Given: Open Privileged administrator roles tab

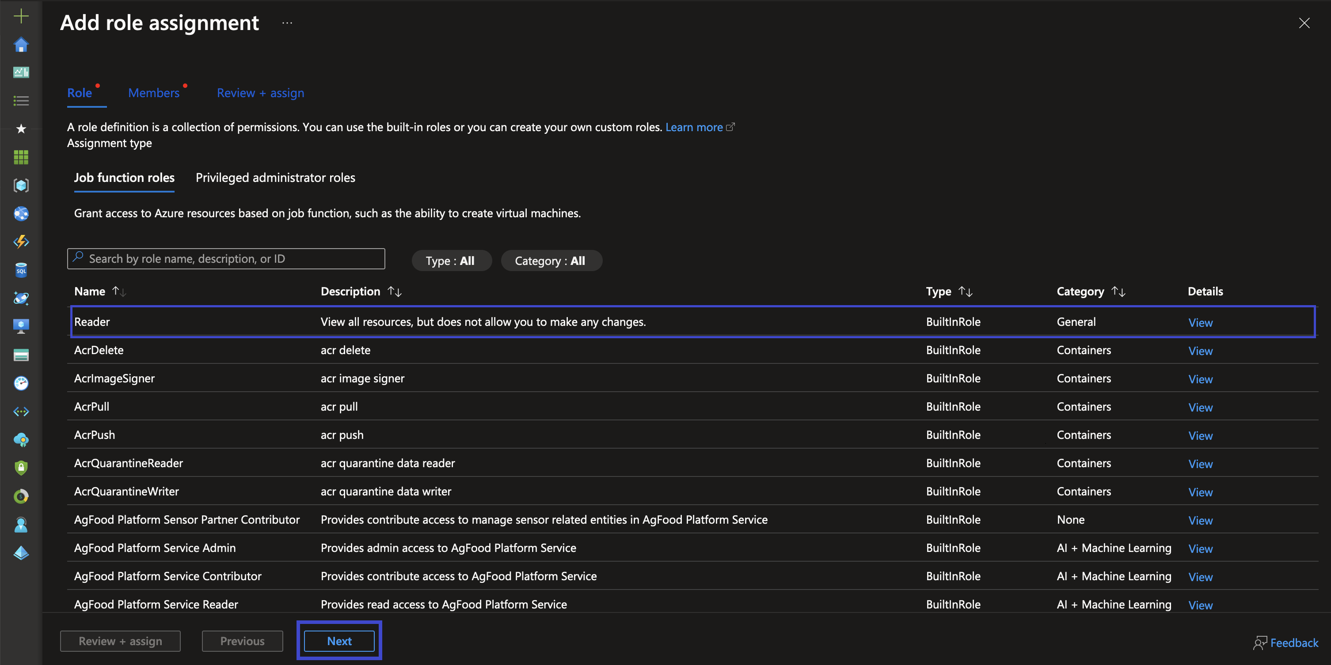Looking at the screenshot, I should (x=275, y=177).
